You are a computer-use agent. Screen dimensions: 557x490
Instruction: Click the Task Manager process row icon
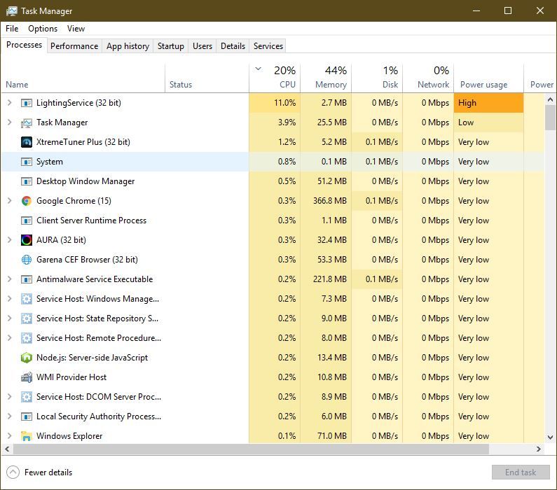pyautogui.click(x=27, y=122)
